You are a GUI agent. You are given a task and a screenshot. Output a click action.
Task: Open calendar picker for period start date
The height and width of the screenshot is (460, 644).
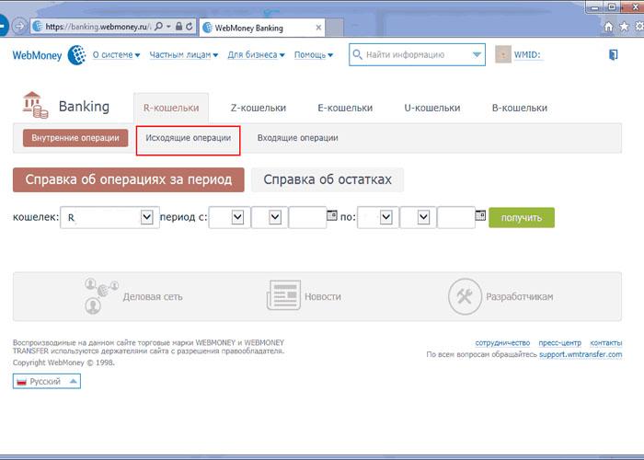pyautogui.click(x=332, y=214)
